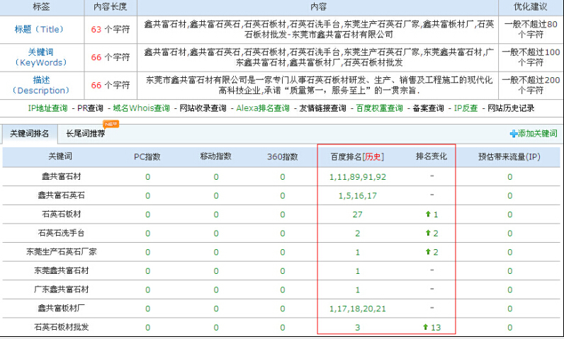The width and height of the screenshot is (564, 339).
Task: Switch to the 关键词排名 tab
Action: click(30, 134)
